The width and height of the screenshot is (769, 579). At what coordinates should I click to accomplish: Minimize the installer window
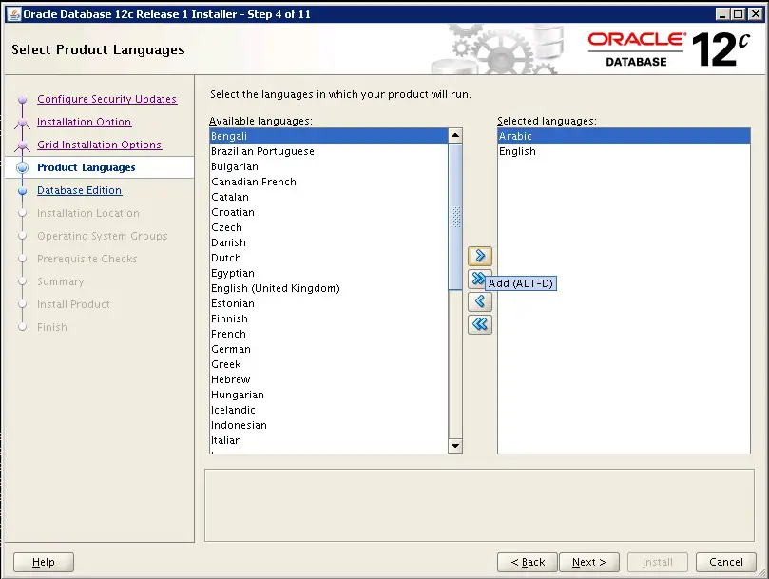click(x=722, y=14)
